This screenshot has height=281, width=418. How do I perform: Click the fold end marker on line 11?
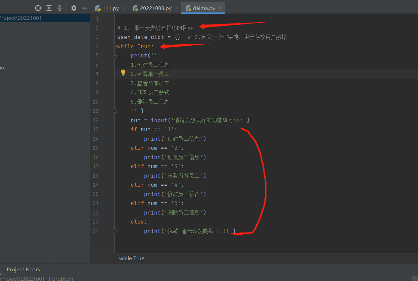[115, 110]
